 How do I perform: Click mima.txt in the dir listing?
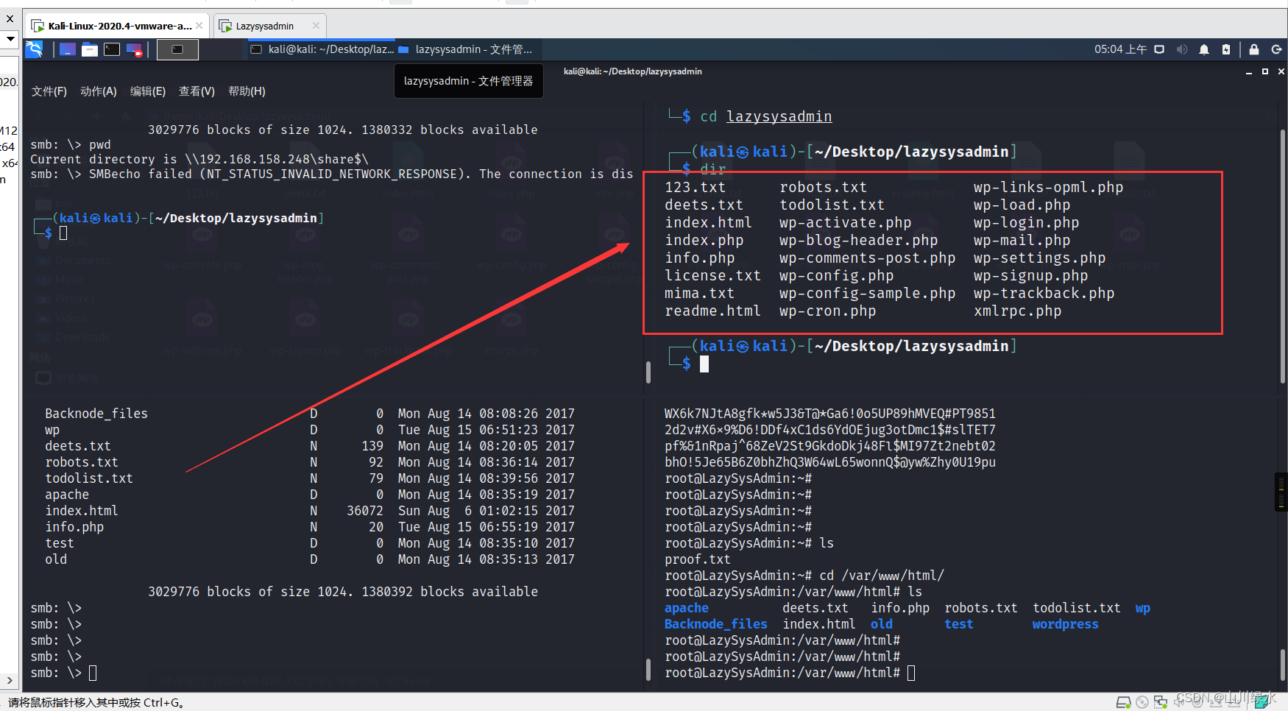[x=699, y=293]
